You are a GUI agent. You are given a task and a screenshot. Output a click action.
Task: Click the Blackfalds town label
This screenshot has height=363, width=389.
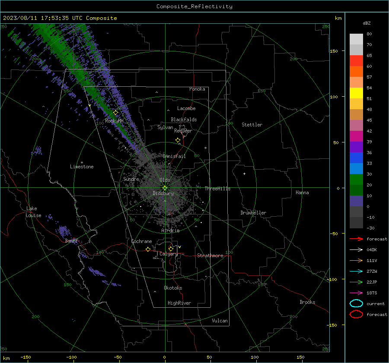pos(184,120)
